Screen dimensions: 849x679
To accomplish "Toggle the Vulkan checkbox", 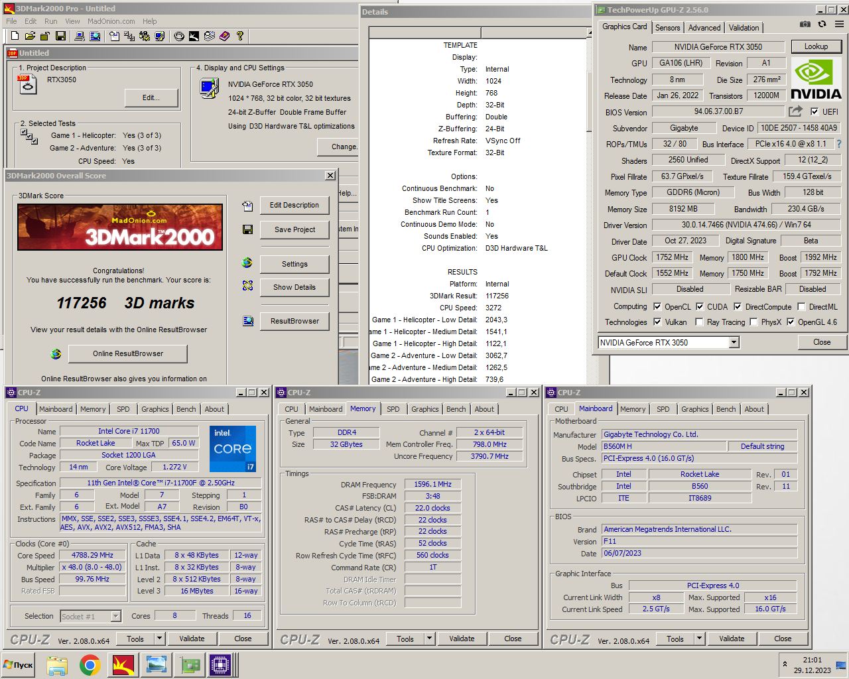I will pos(657,322).
